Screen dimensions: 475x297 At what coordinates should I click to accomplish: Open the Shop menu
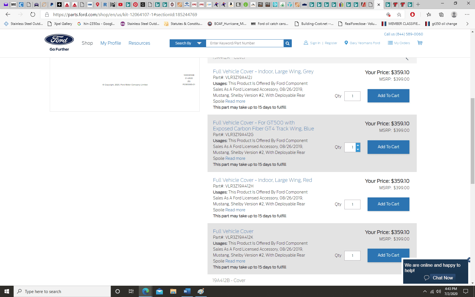(x=87, y=43)
